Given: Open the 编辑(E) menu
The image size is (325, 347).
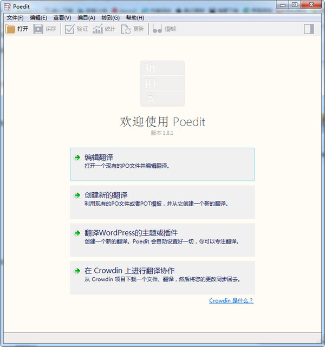Looking at the screenshot, I should click(x=38, y=18).
